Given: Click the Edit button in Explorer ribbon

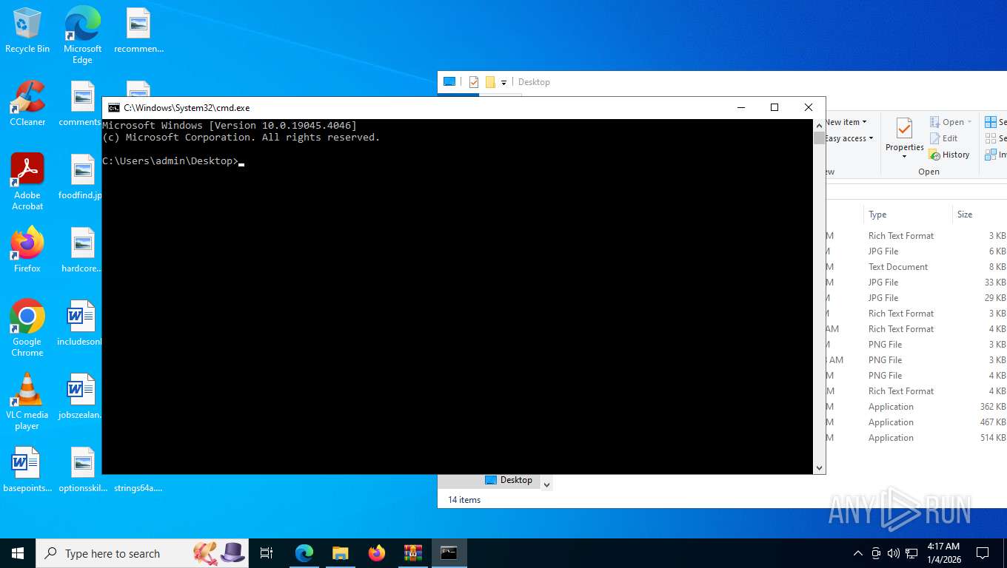Looking at the screenshot, I should 943,138.
